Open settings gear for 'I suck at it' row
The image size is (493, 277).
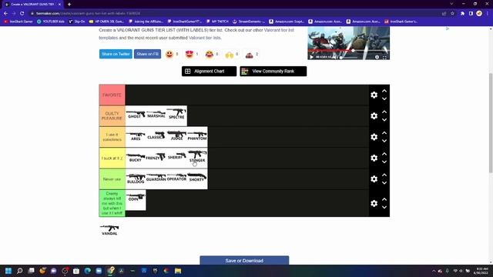click(374, 158)
